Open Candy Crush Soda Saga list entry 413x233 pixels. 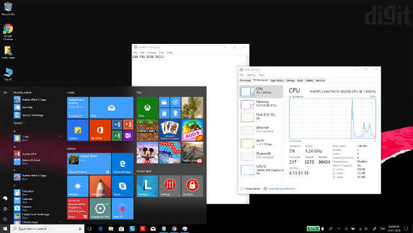pyautogui.click(x=32, y=216)
